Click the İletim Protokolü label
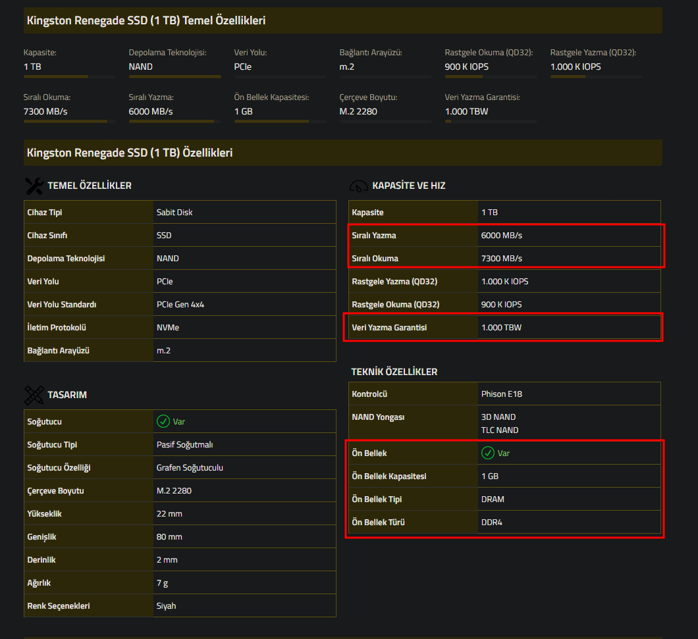698x639 pixels. (57, 328)
